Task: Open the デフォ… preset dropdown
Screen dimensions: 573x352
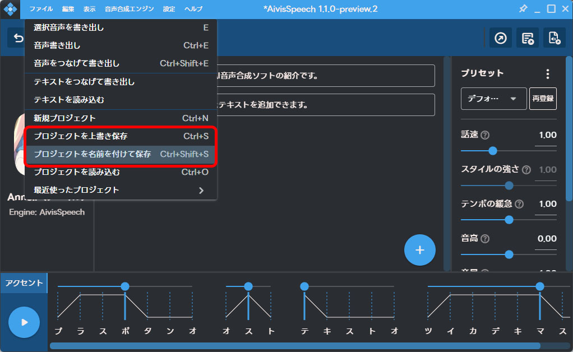Action: pyautogui.click(x=493, y=99)
